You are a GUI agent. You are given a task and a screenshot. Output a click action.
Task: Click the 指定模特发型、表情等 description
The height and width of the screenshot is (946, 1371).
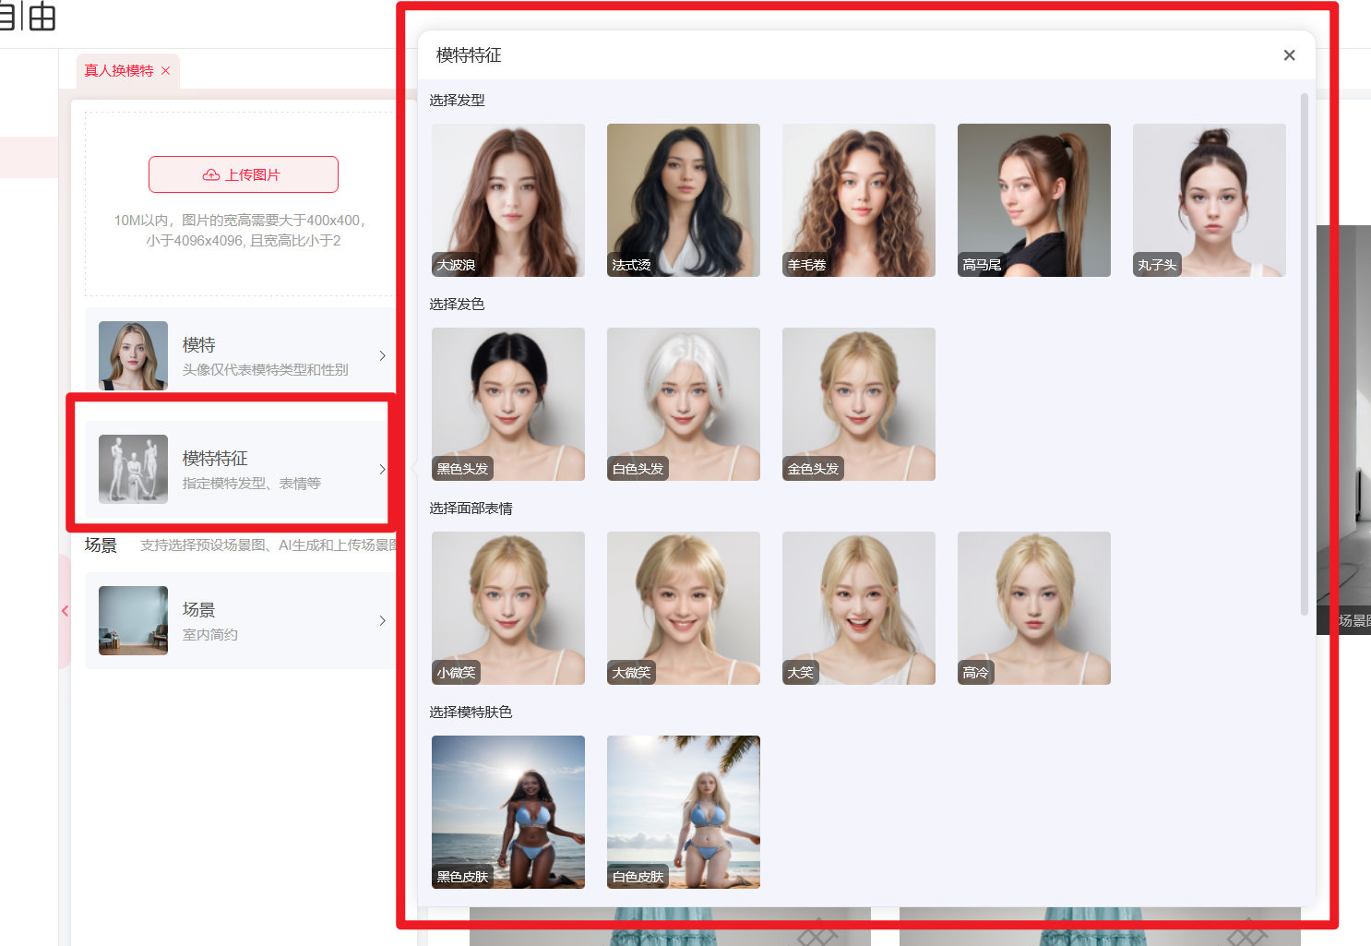[252, 483]
